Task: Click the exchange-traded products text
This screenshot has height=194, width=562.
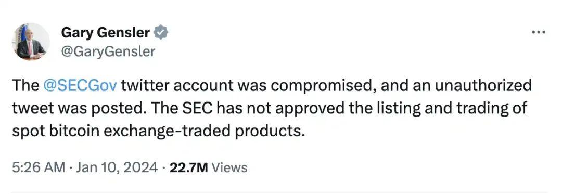Action: coord(204,132)
